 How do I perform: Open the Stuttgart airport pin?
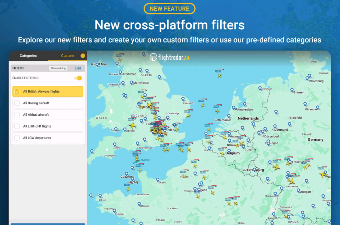click(298, 191)
